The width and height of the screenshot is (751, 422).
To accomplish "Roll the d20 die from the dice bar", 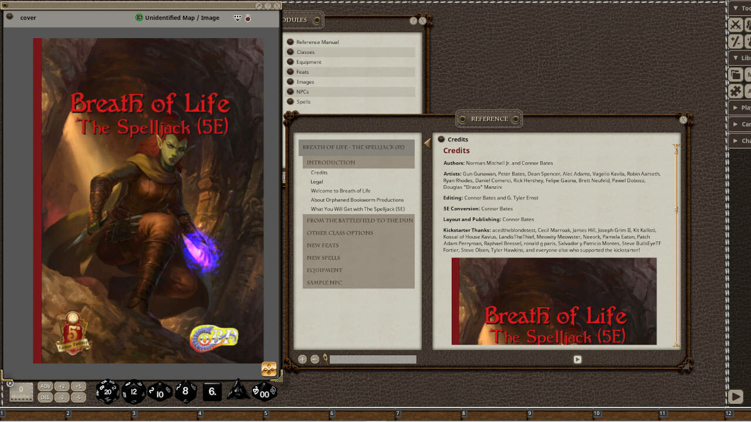I will tap(109, 392).
